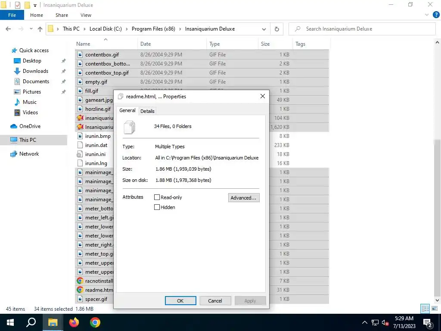
Task: Sort files by the Date column
Action: pyautogui.click(x=172, y=44)
